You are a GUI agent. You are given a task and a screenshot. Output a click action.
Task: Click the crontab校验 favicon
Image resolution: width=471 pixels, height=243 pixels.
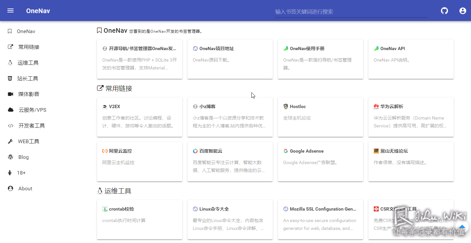pos(105,209)
